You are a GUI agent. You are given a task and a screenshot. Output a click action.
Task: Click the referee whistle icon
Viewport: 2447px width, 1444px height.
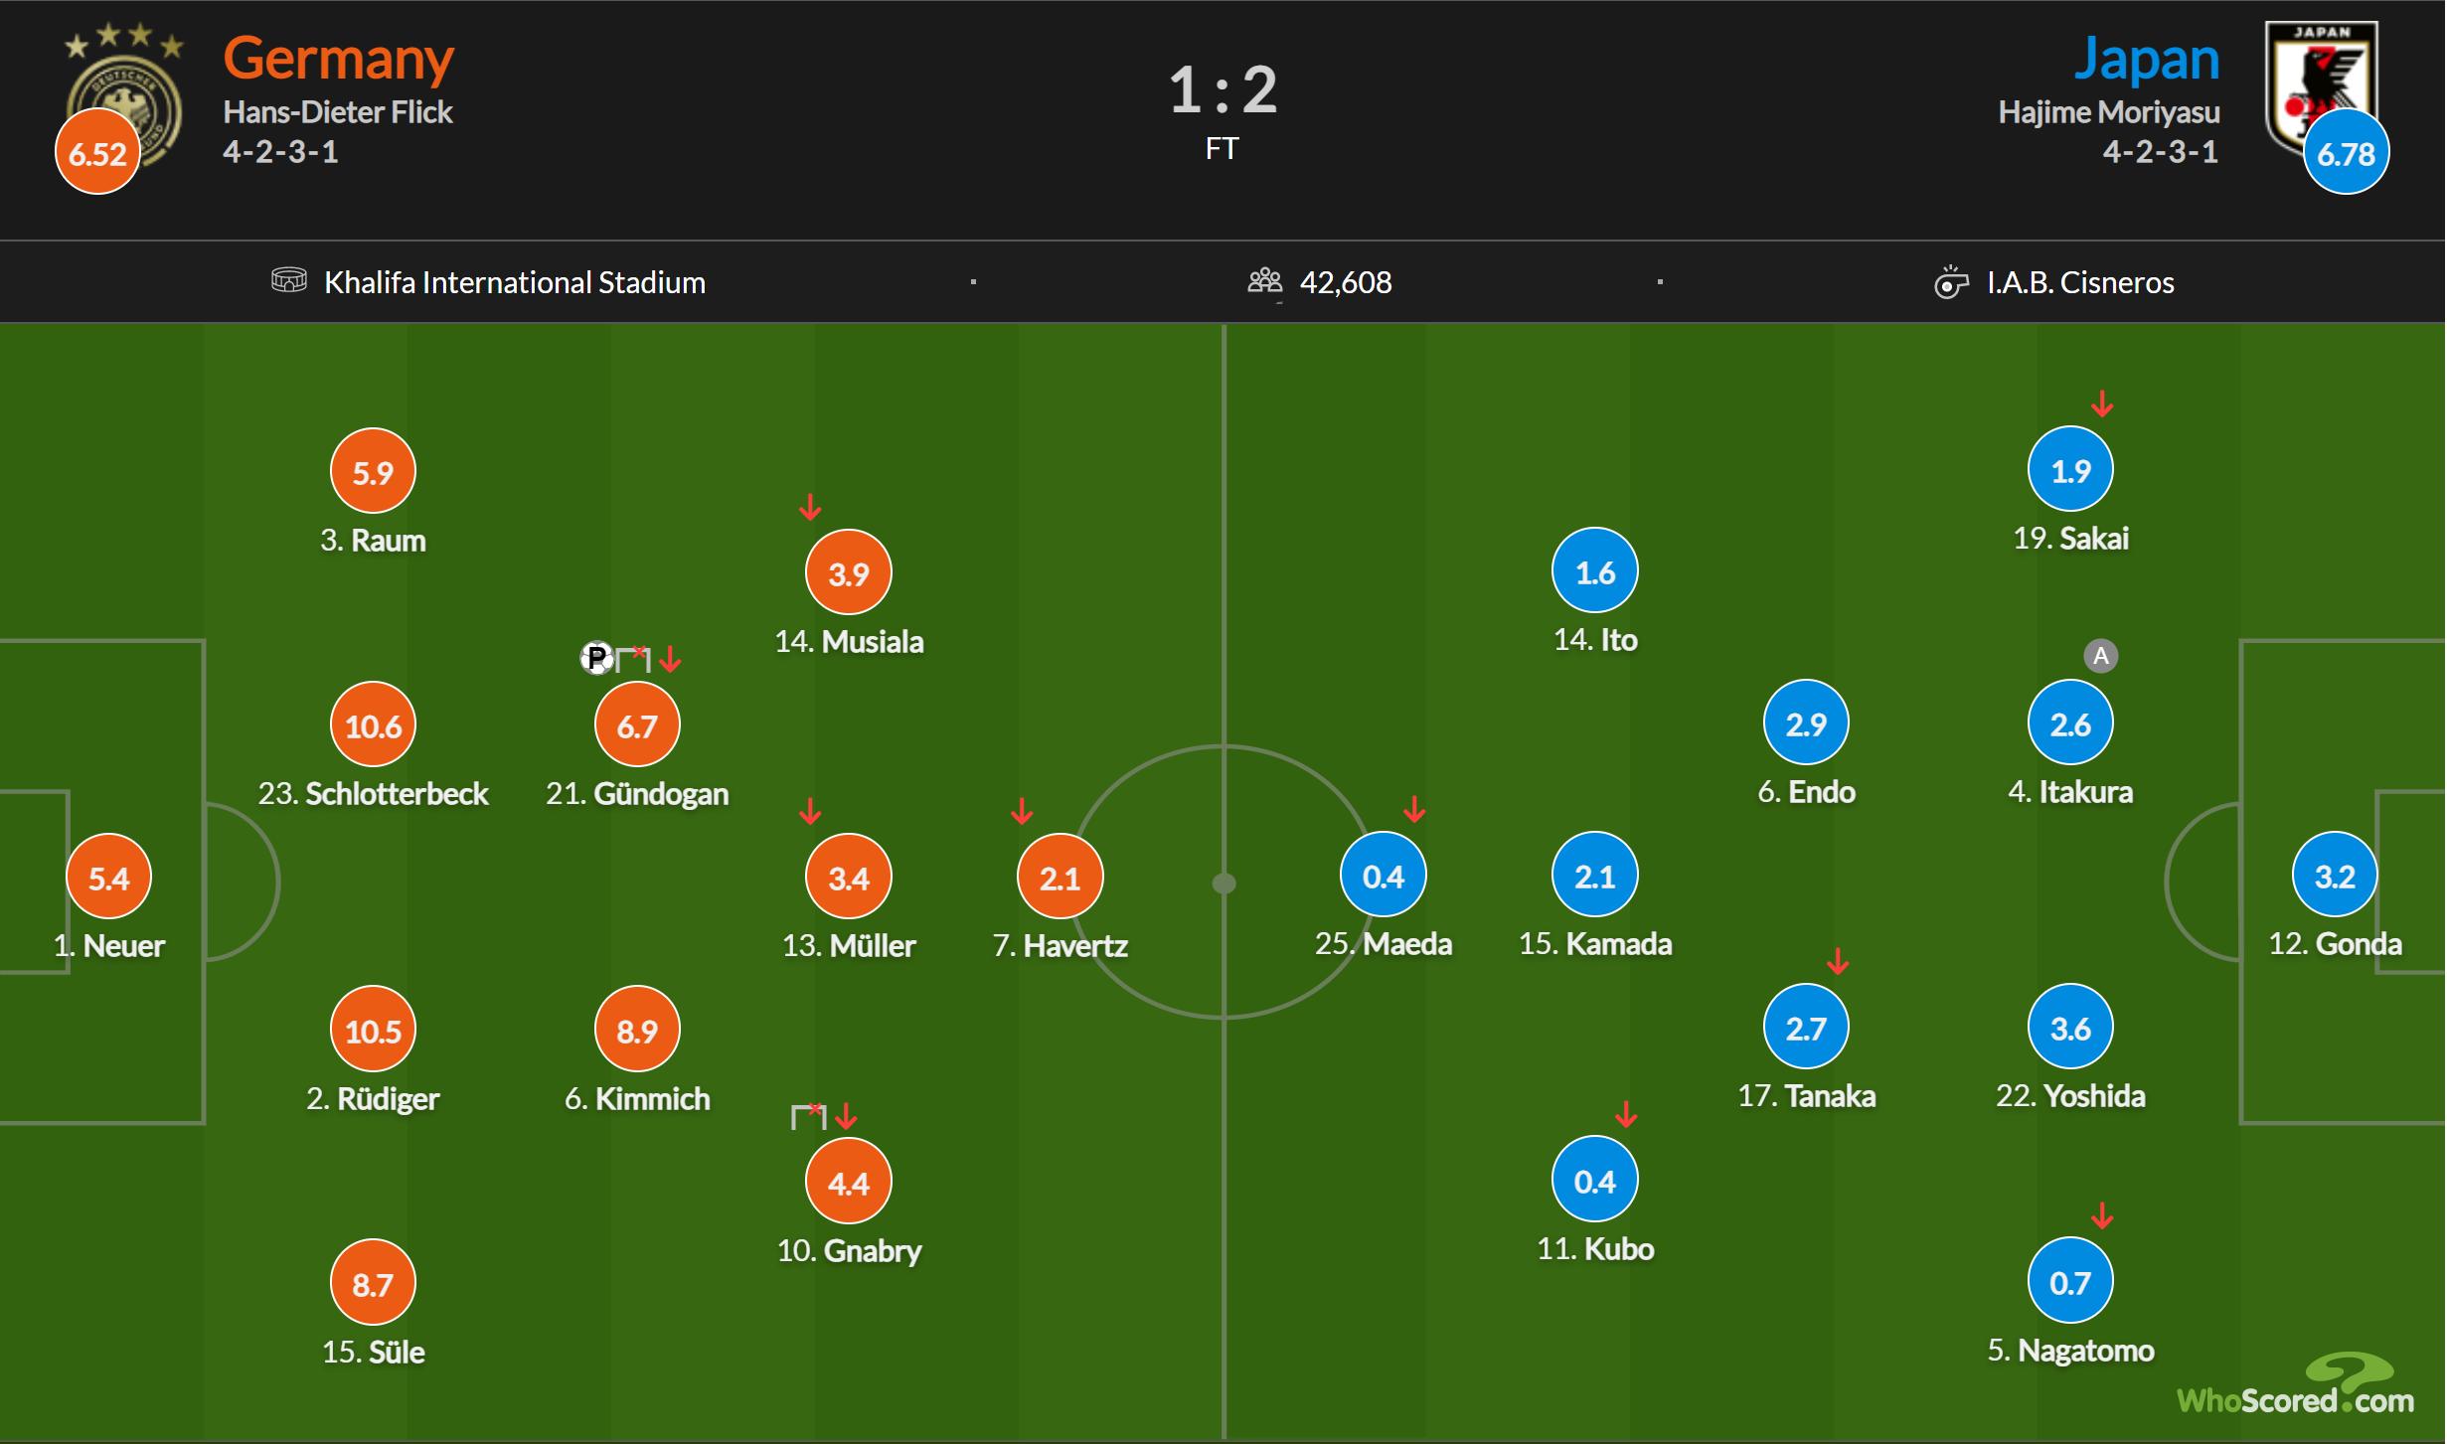coord(1950,282)
